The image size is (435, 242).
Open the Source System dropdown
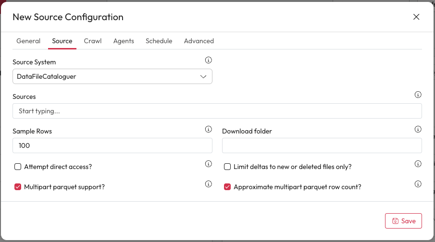[x=112, y=76]
